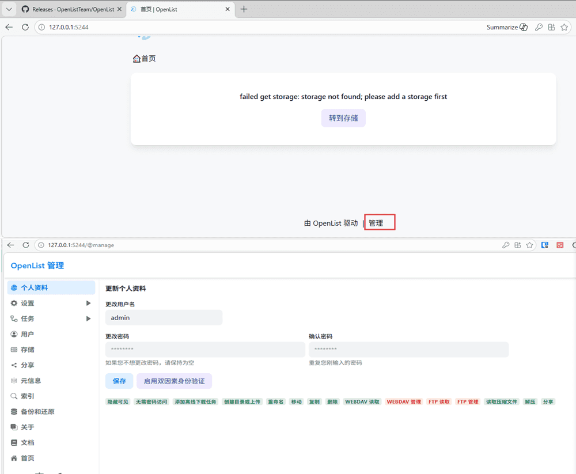The width and height of the screenshot is (576, 474).
Task: Click the 分享 share icon in sidebar
Action: point(14,365)
